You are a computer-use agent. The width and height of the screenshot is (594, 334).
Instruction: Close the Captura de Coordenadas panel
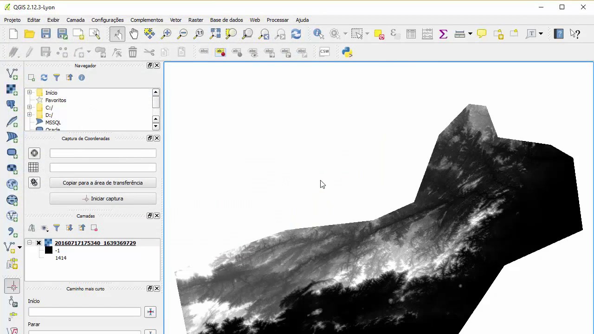coord(157,138)
